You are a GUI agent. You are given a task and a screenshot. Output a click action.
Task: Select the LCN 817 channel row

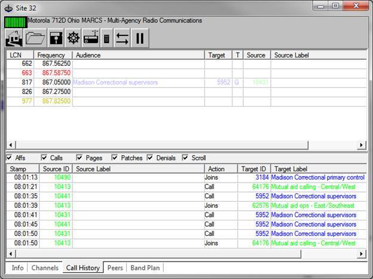(x=120, y=83)
